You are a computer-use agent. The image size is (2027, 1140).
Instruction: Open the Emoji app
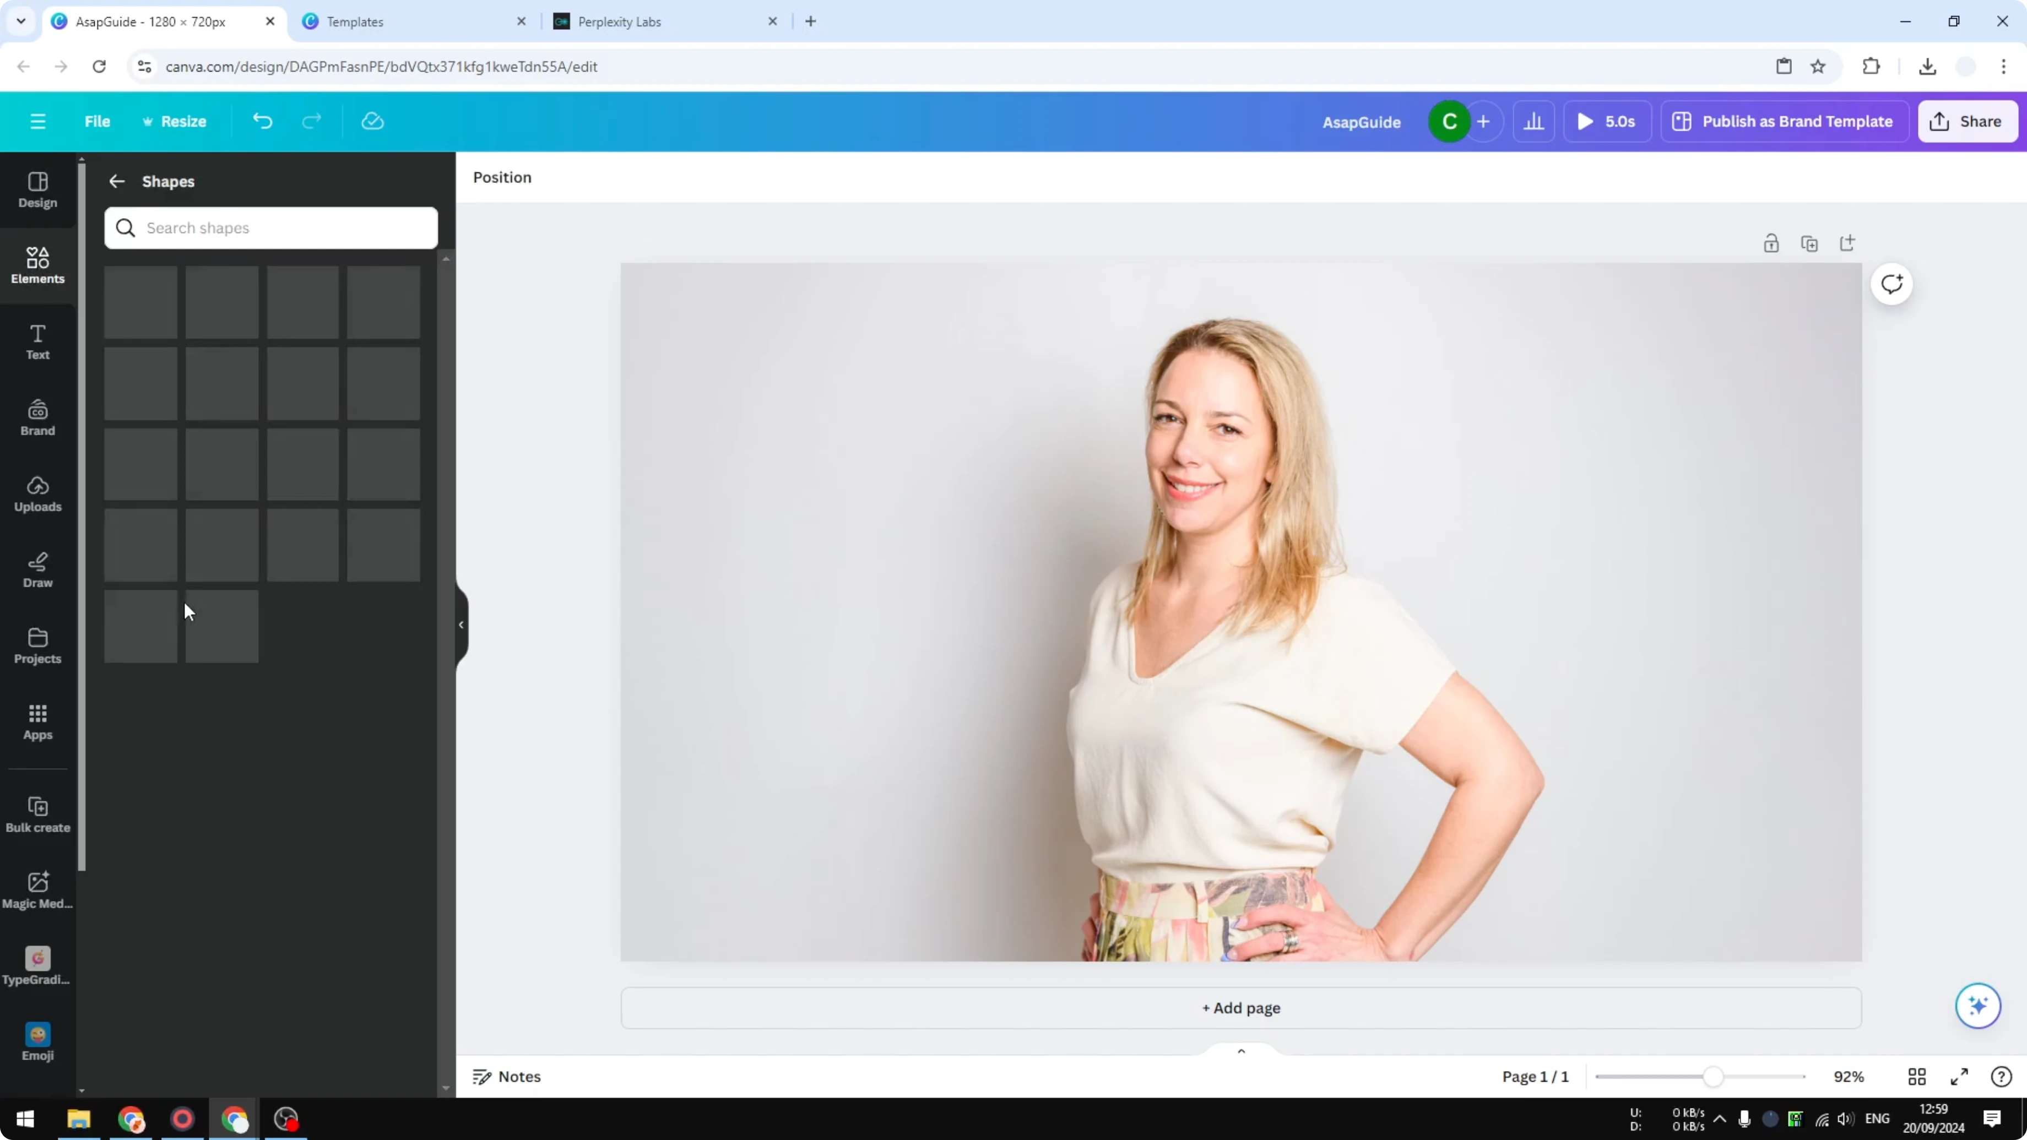(x=38, y=1043)
